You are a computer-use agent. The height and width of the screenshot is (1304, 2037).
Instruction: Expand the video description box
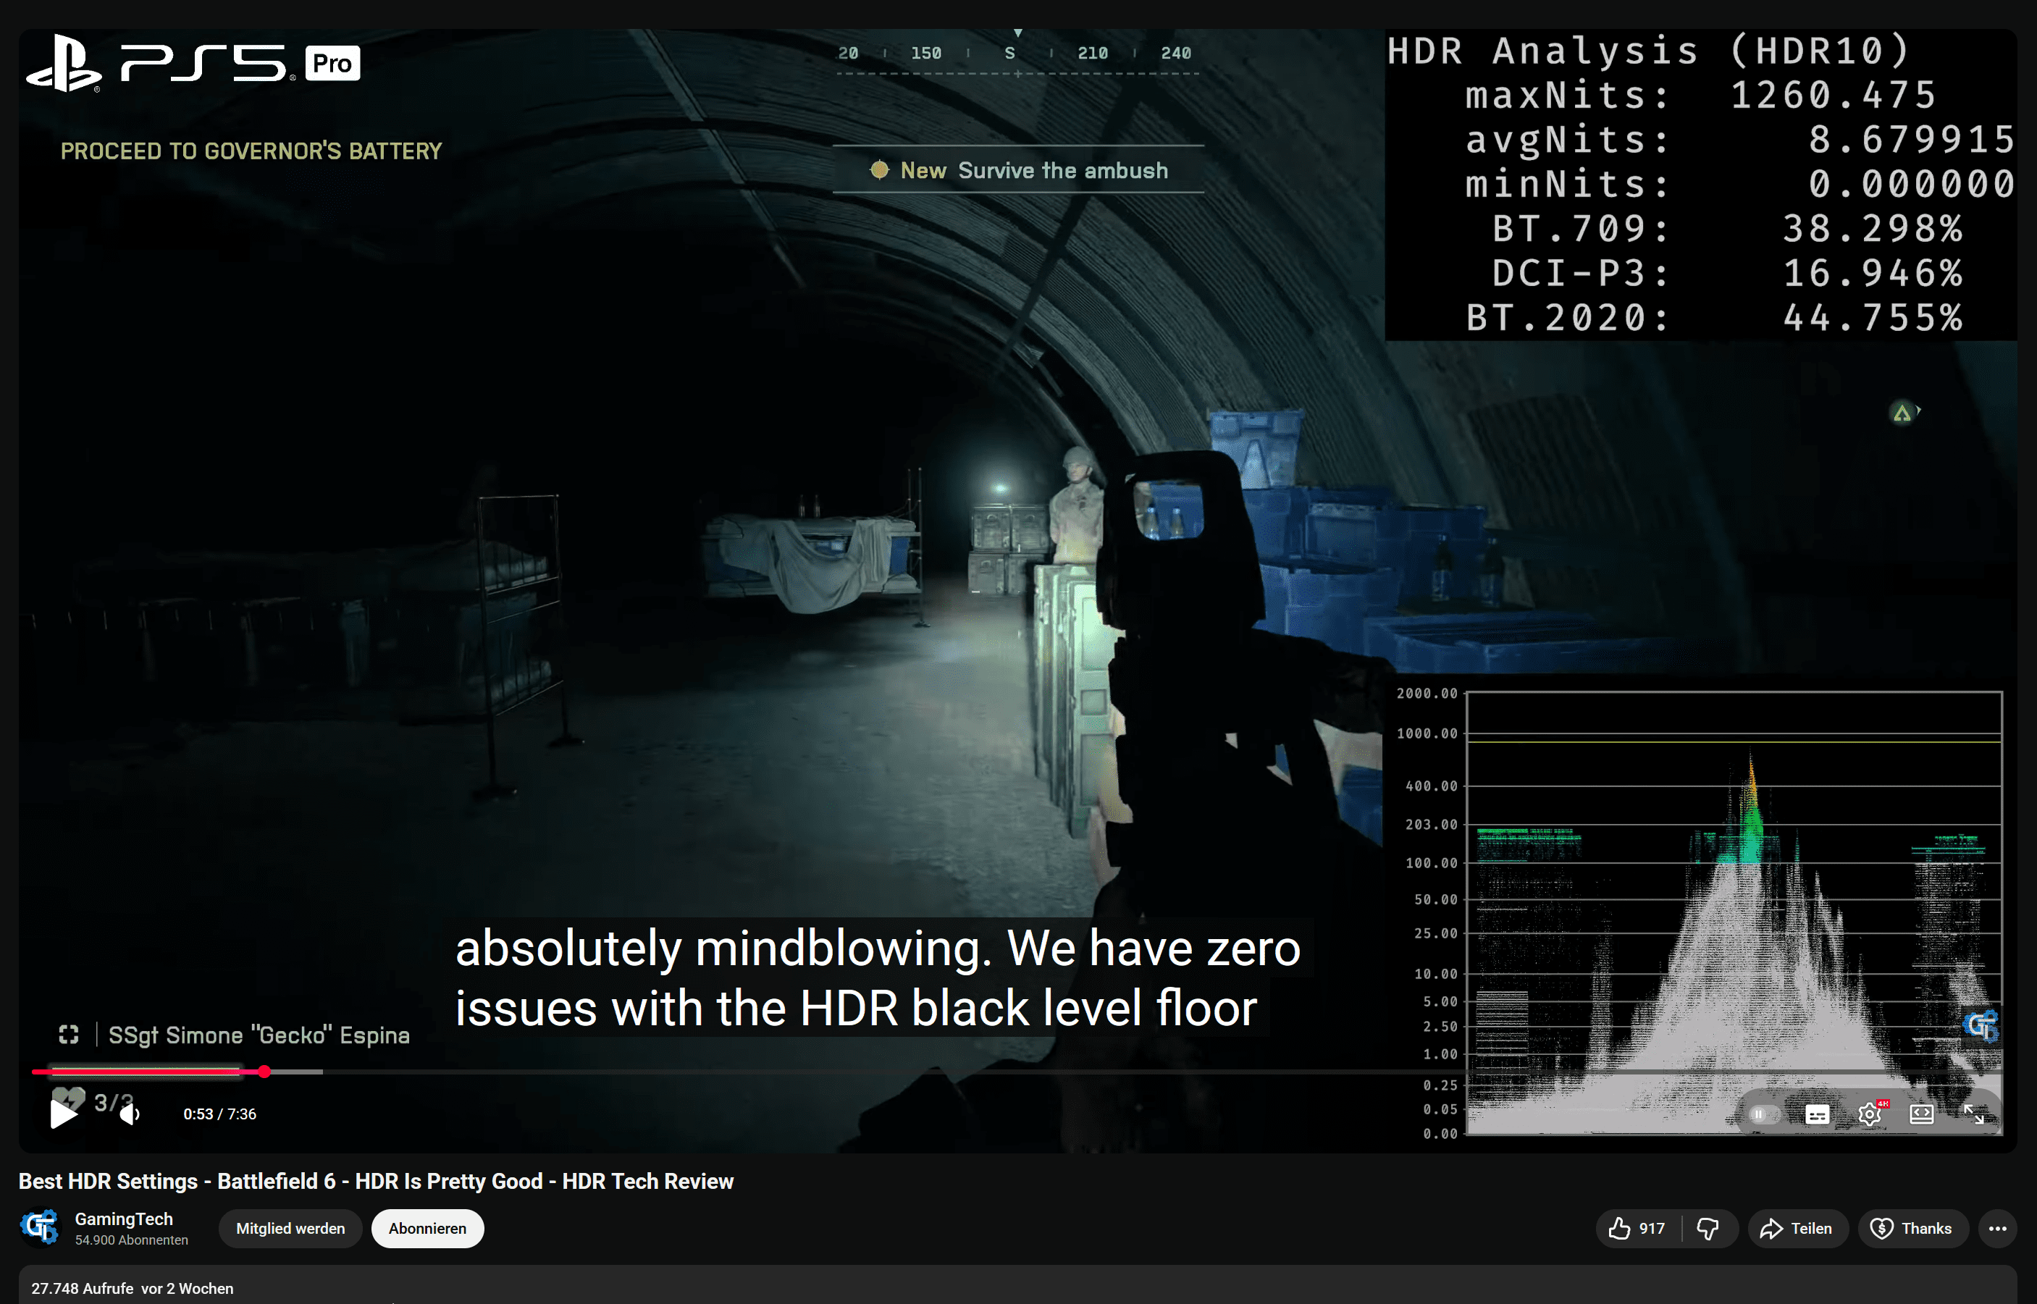[1016, 1287]
